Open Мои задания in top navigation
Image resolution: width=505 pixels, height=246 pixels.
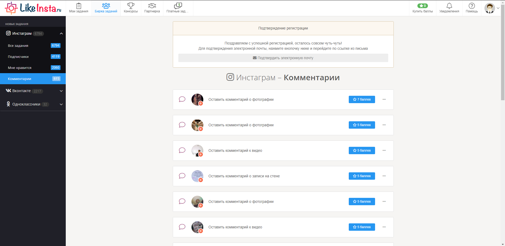[x=79, y=8]
